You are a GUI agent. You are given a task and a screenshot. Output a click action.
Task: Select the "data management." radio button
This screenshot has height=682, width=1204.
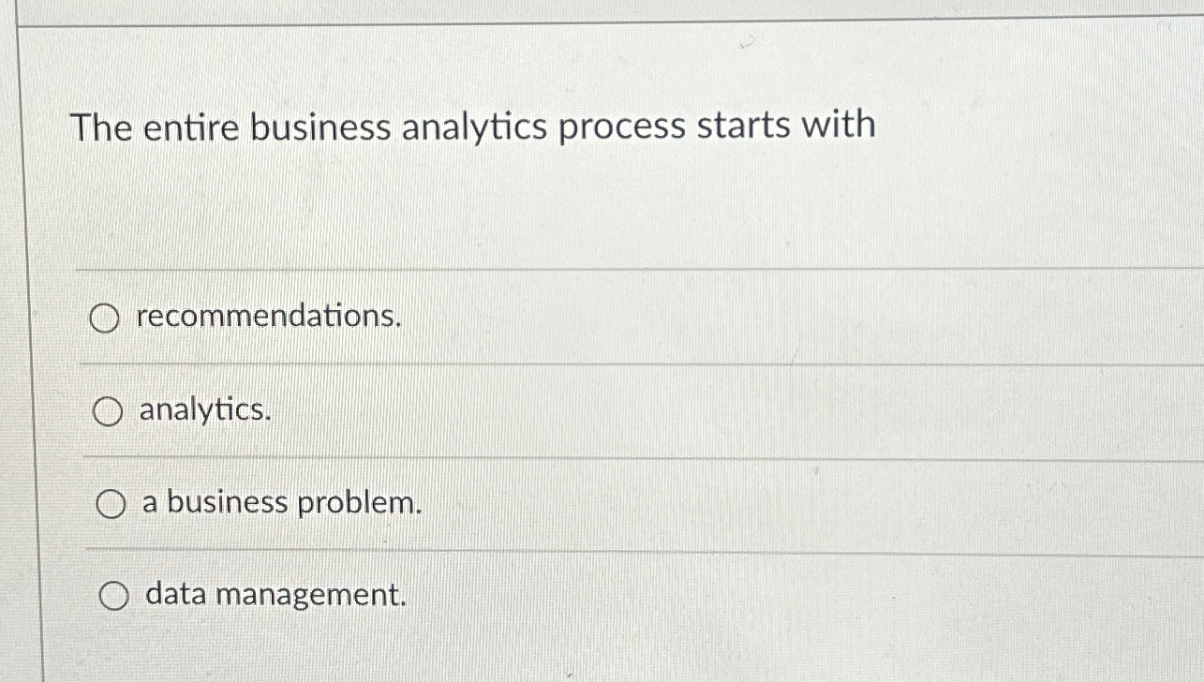pos(113,596)
